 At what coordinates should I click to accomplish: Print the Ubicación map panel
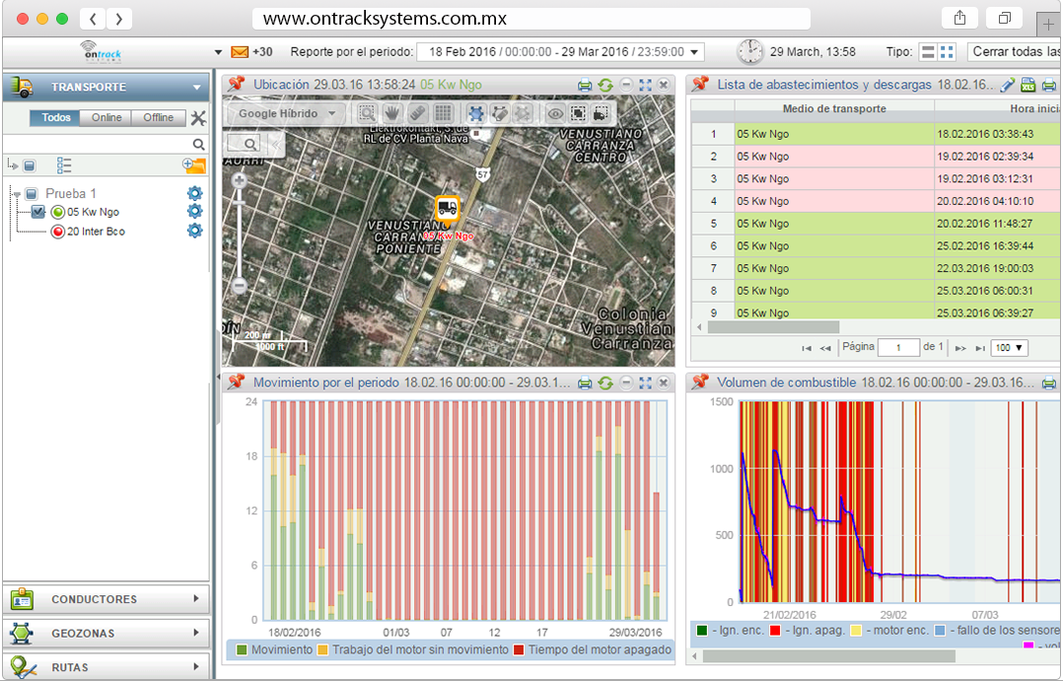point(585,86)
